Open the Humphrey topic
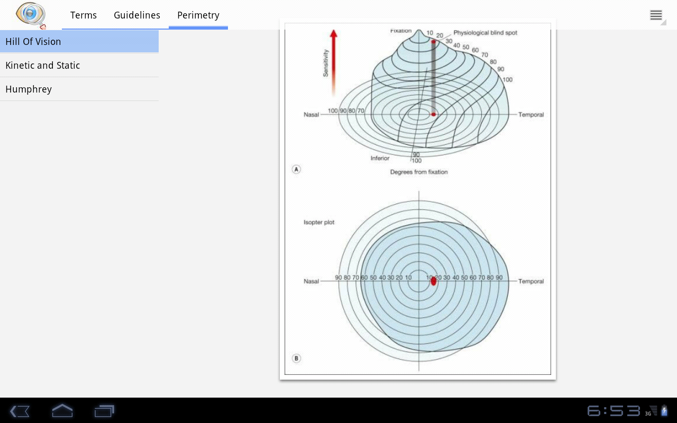This screenshot has height=423, width=677. tap(79, 89)
